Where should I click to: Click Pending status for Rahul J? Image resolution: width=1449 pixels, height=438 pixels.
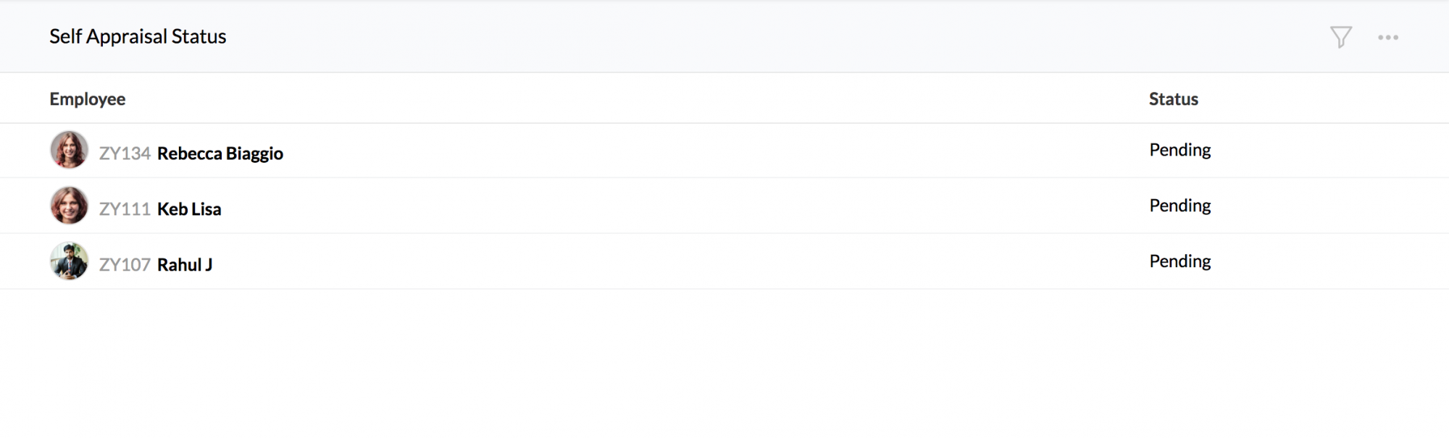pos(1179,261)
